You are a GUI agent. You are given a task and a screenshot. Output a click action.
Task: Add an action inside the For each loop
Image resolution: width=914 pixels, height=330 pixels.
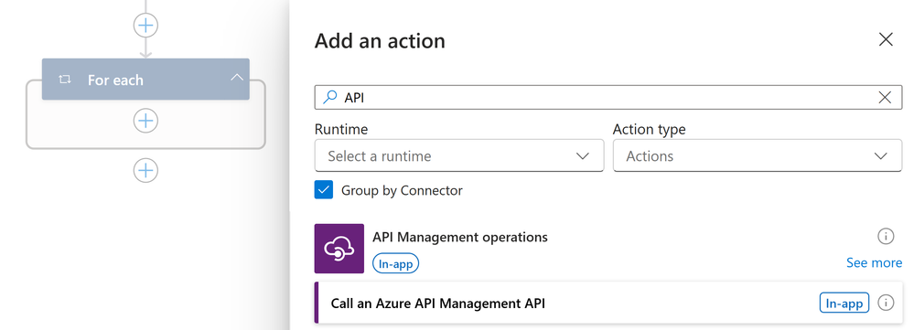[145, 121]
